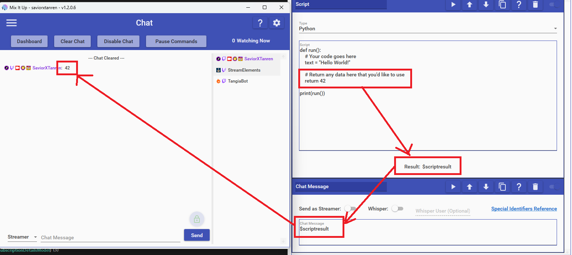Screen dimensions: 572x255
Task: Select TangiaBot in the user list
Action: (x=238, y=81)
